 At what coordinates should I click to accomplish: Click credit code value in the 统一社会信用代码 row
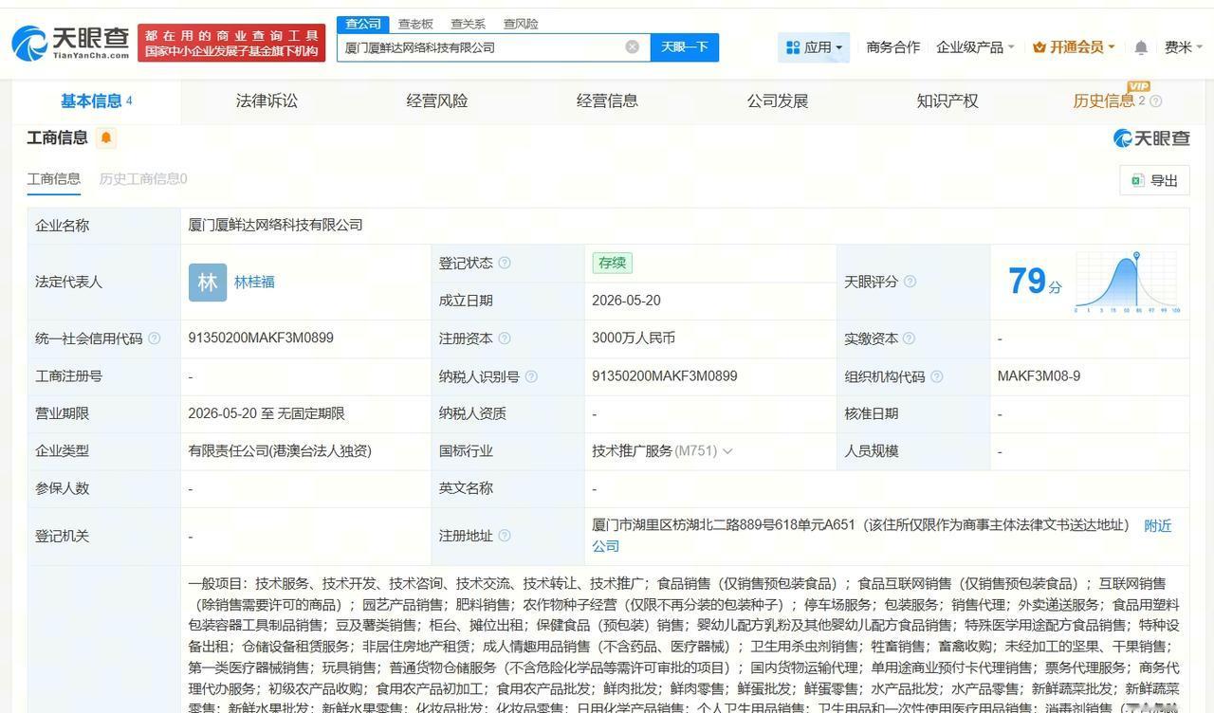coord(261,338)
